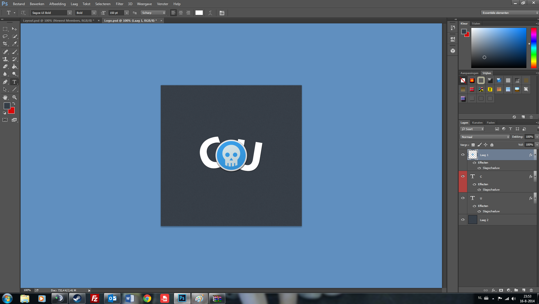Clear style in Stijlen panel
Screen dimensions: 539x304
(514, 117)
